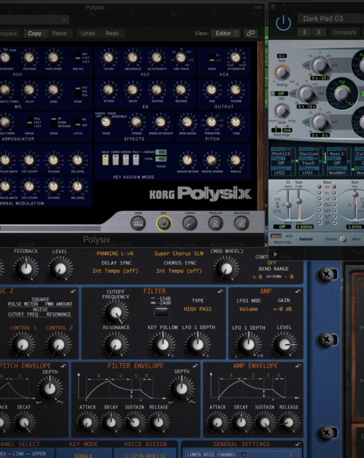
Task: Click the Undo button in Polysix header
Action: pos(88,33)
